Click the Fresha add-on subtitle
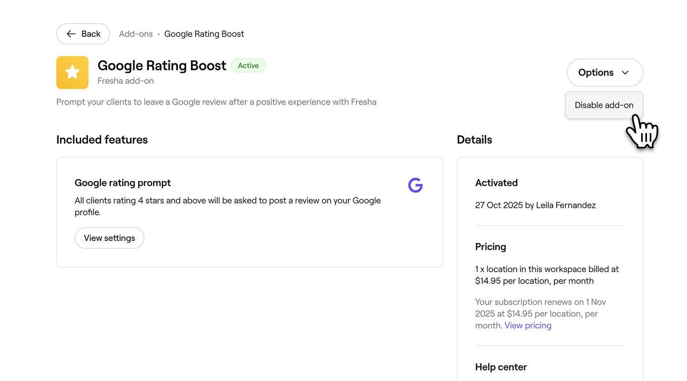Screen dimensions: 687x381 (x=125, y=81)
